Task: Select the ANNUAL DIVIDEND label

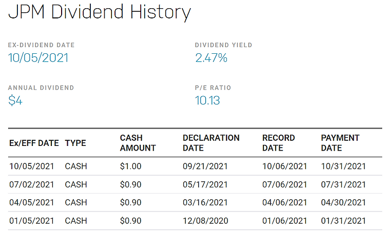Action: tap(41, 88)
